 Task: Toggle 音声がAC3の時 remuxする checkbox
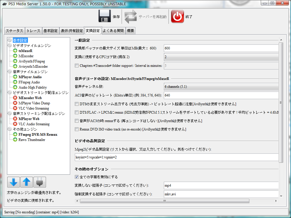point(77,121)
